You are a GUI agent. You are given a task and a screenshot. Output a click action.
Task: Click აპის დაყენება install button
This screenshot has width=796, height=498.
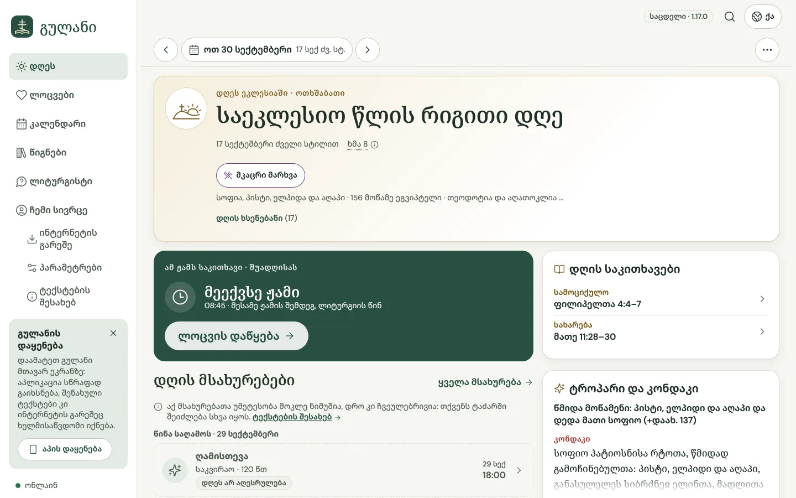tap(65, 449)
